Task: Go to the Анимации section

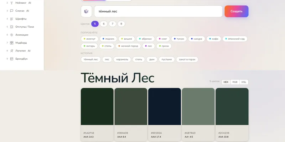Action: click(x=22, y=35)
